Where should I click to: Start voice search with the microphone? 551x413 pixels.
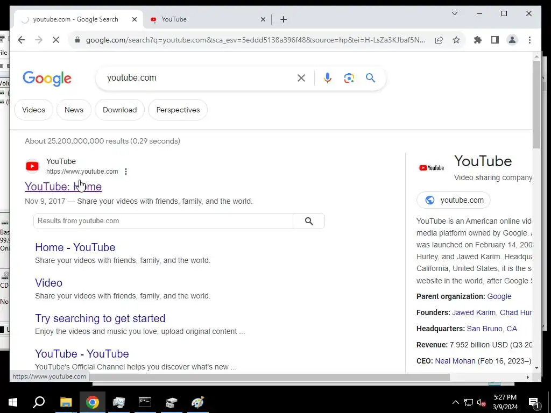[x=328, y=78]
